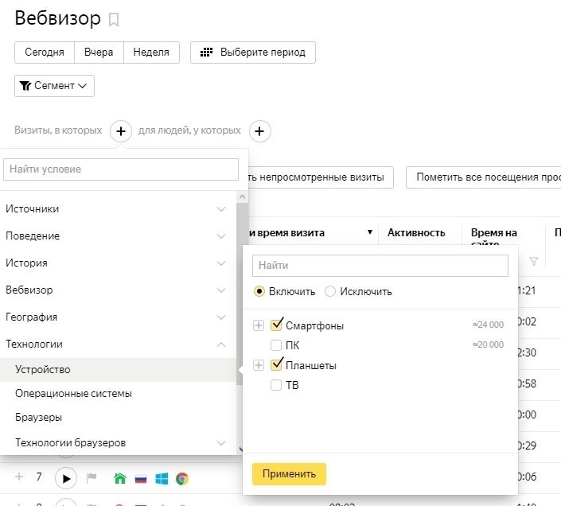The height and width of the screenshot is (506, 561).
Task: Select Операционные системы in the condition list
Action: 73,393
